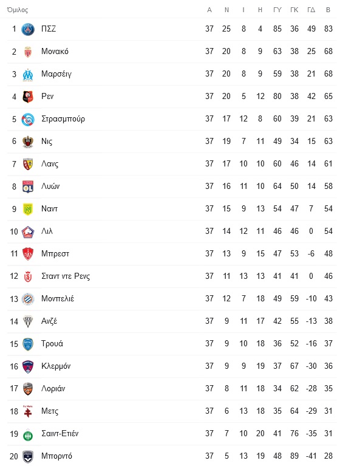
Task: Click the Ναντ yellow crest
Action: click(x=28, y=209)
